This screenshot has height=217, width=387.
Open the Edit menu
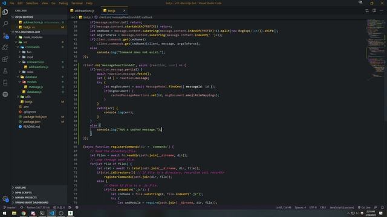coord(20,3)
